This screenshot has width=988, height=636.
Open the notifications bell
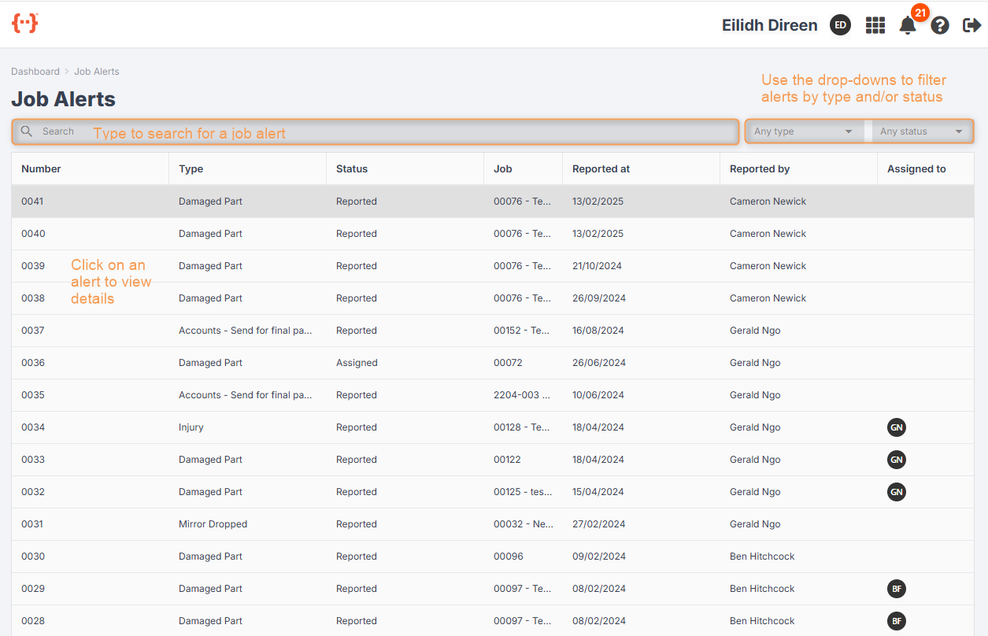[908, 25]
